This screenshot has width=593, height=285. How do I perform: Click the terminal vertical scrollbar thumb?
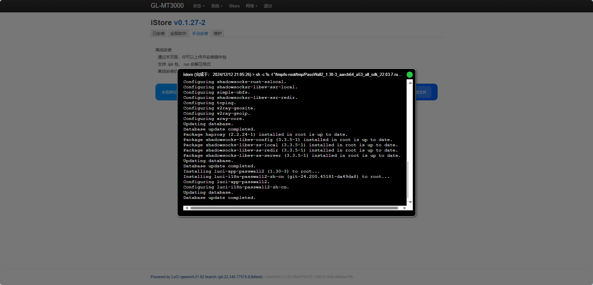click(x=408, y=180)
